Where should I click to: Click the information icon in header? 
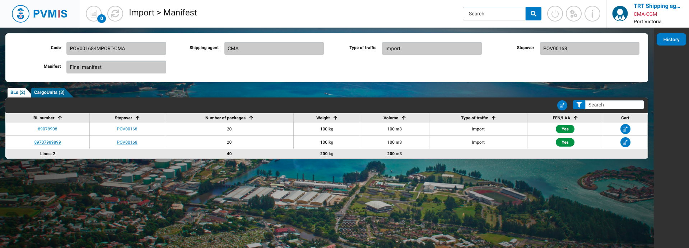(592, 14)
